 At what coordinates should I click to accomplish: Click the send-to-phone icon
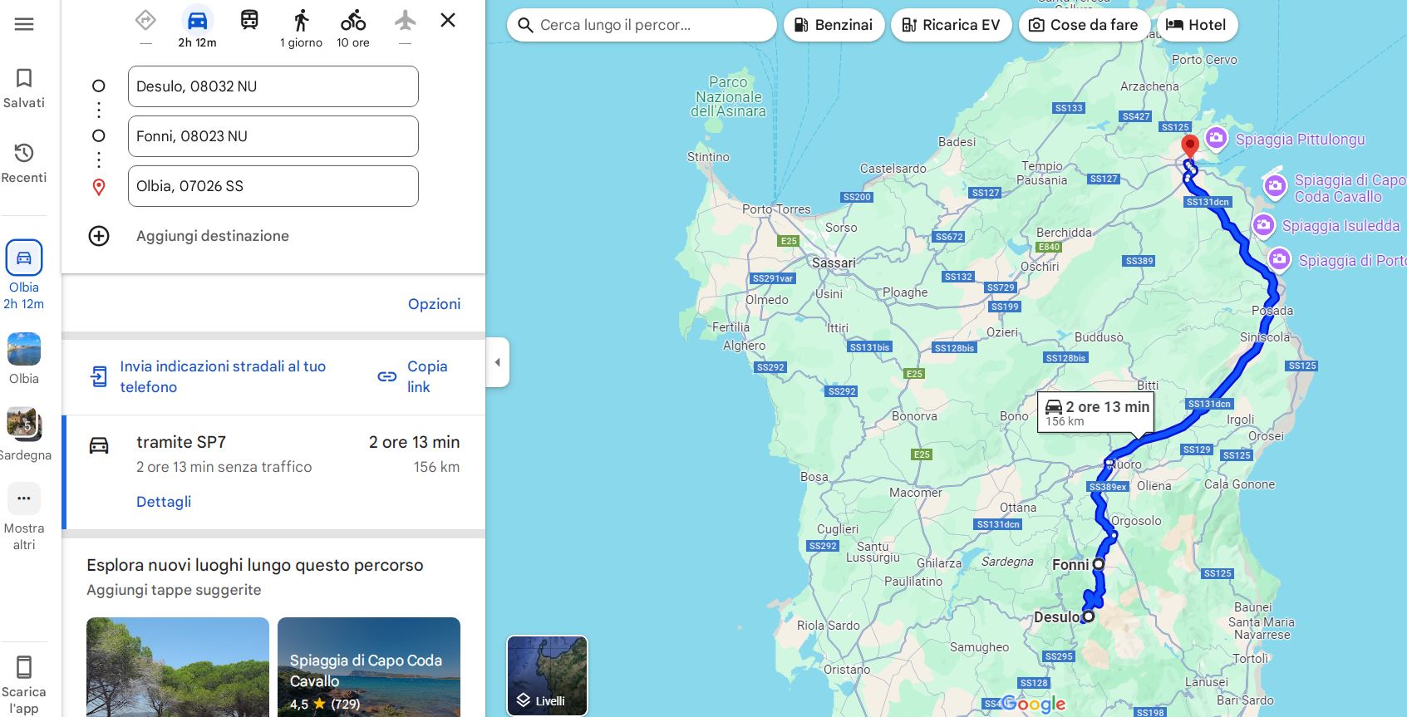coord(98,376)
